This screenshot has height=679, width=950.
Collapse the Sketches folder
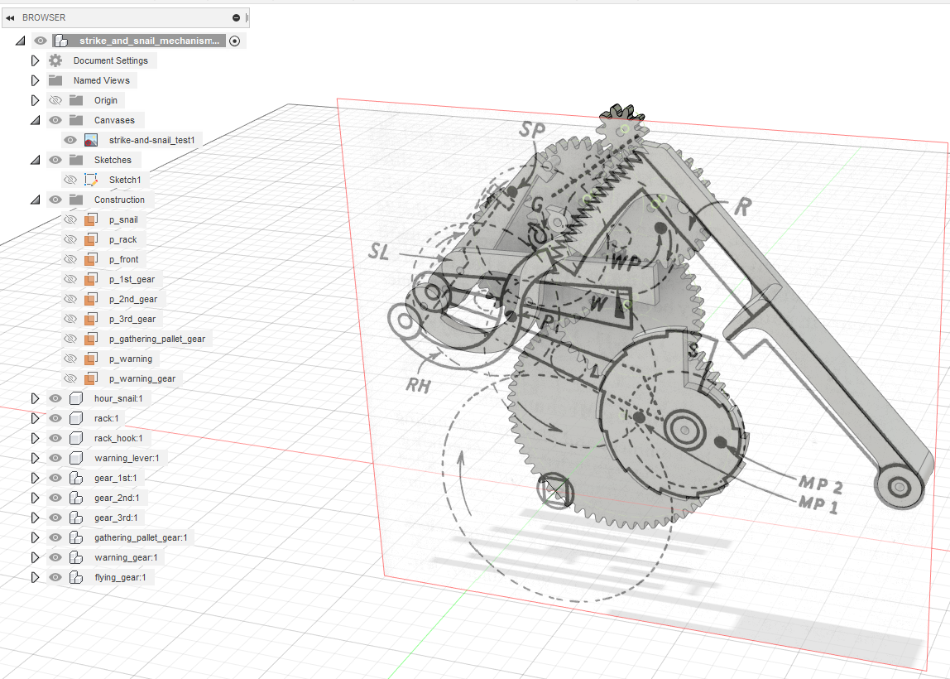[35, 160]
